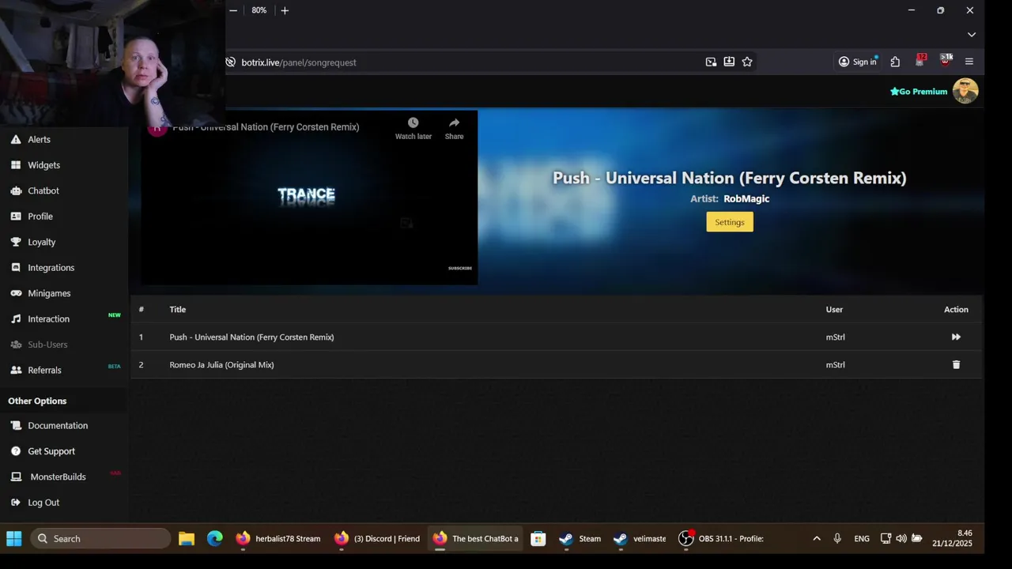
Task: Select the Sub-Users menu entry
Action: click(x=47, y=345)
